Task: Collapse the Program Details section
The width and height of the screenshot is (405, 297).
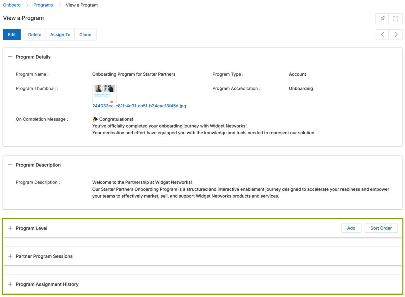Action: point(10,57)
